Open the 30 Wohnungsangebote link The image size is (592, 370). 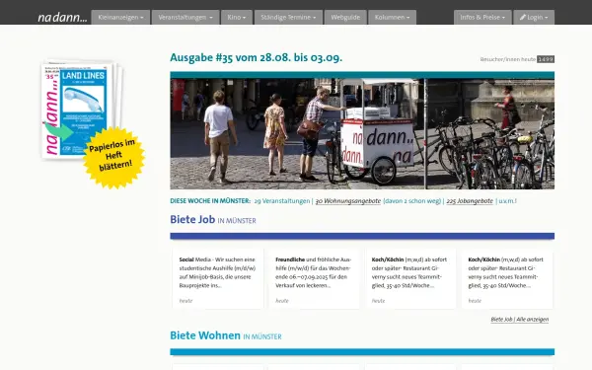(x=347, y=201)
